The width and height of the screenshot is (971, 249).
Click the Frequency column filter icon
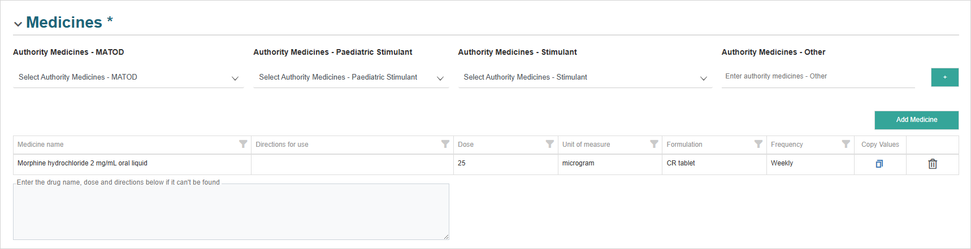(846, 144)
